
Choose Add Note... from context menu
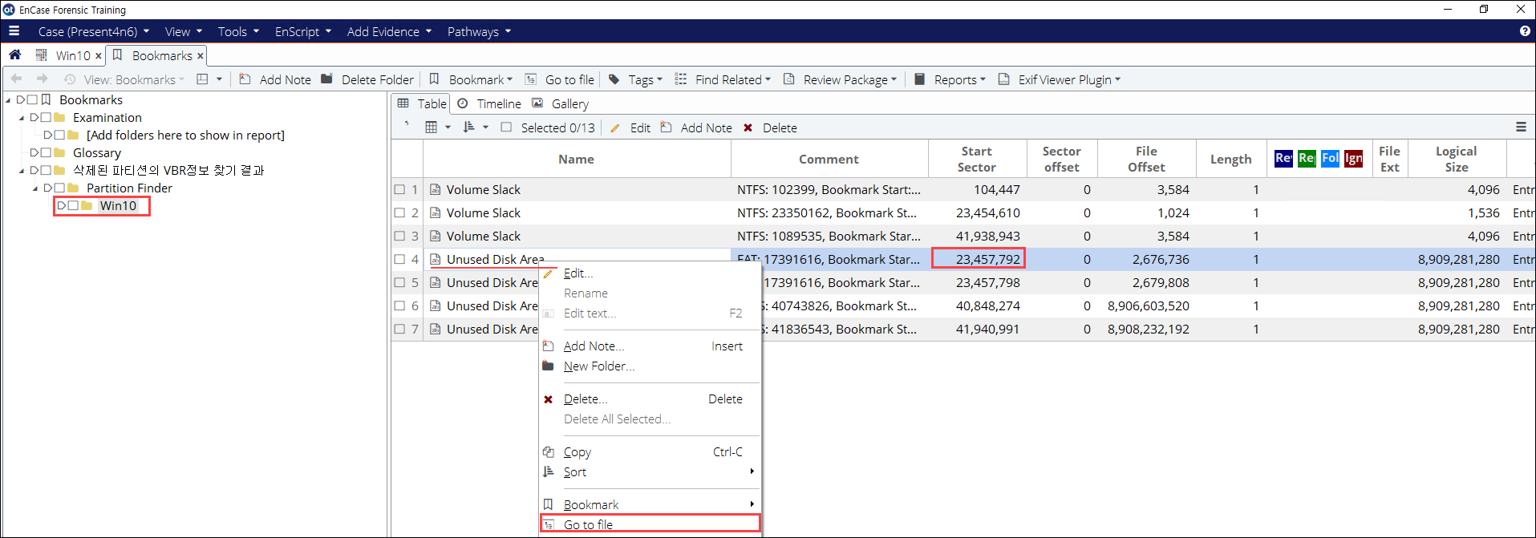pyautogui.click(x=650, y=346)
